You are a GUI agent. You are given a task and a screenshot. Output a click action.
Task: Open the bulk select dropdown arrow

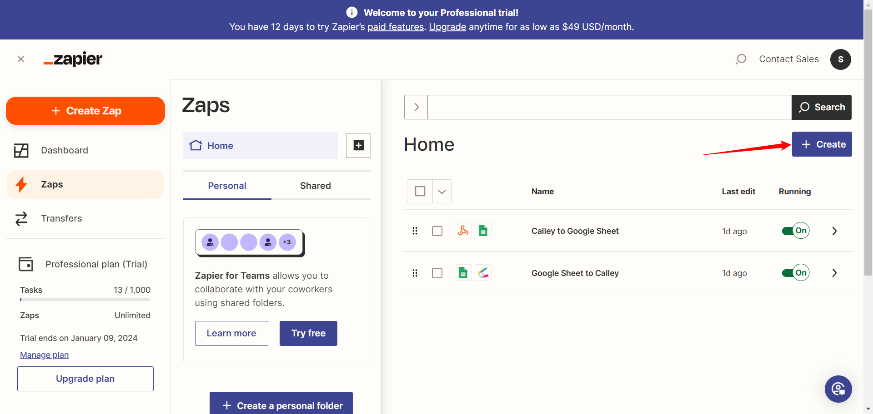[x=442, y=191]
